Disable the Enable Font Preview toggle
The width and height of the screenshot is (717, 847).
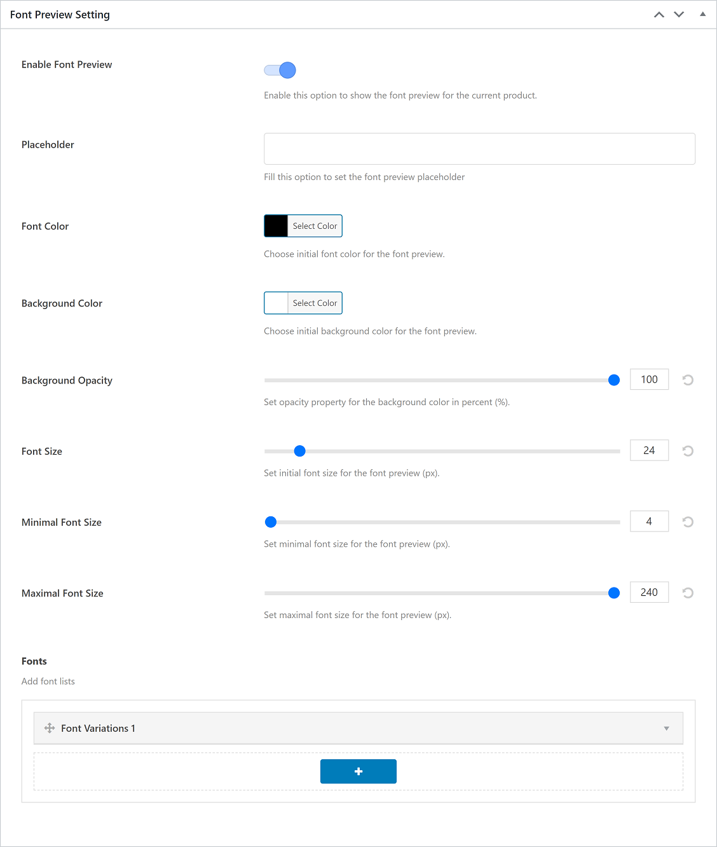[x=280, y=70]
